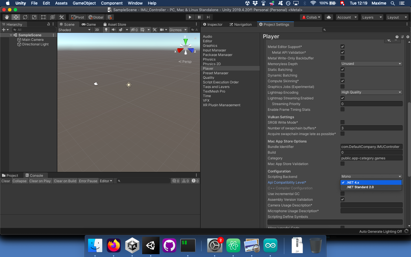Open Scripting Backend Mono dropdown

tap(371, 176)
